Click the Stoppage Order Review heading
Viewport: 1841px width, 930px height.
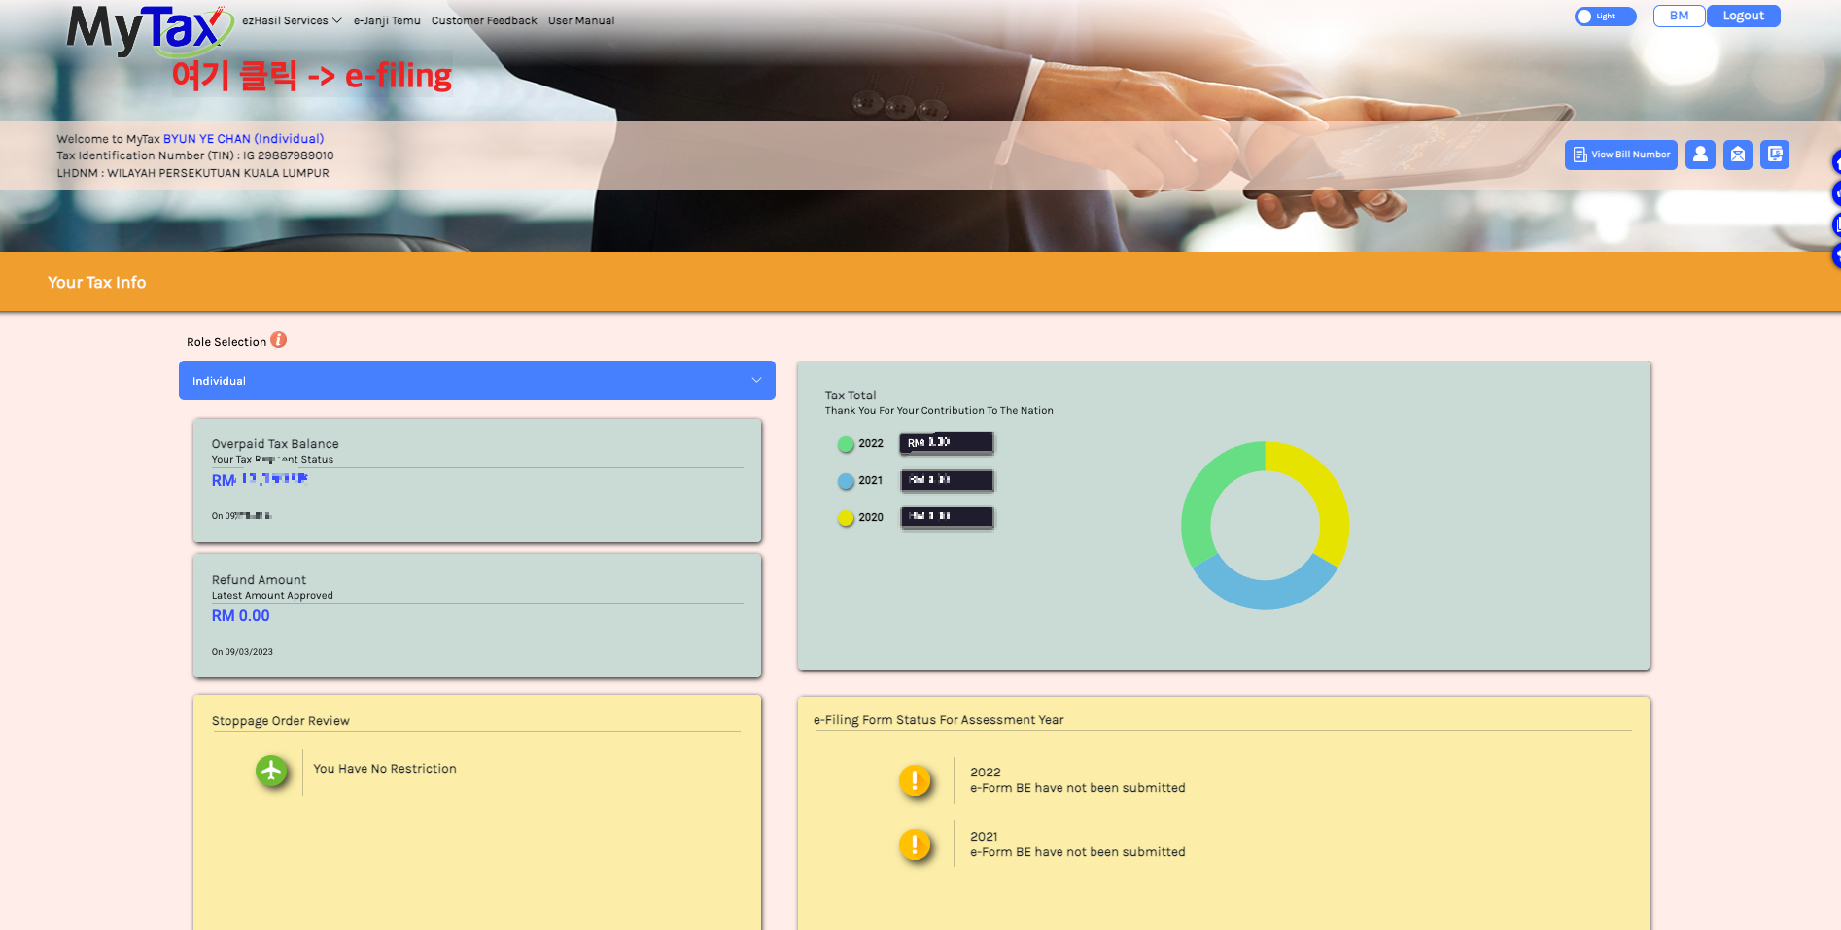(281, 721)
